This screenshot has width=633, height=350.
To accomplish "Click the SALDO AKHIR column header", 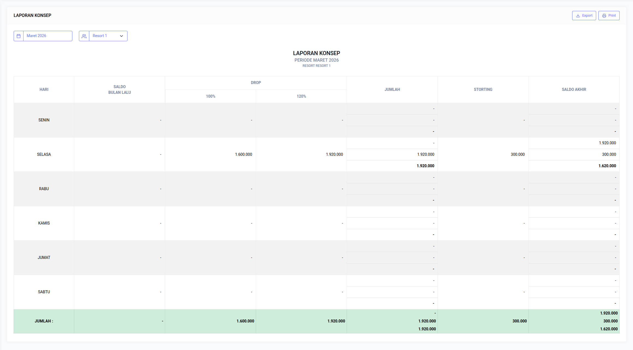I will [x=574, y=89].
